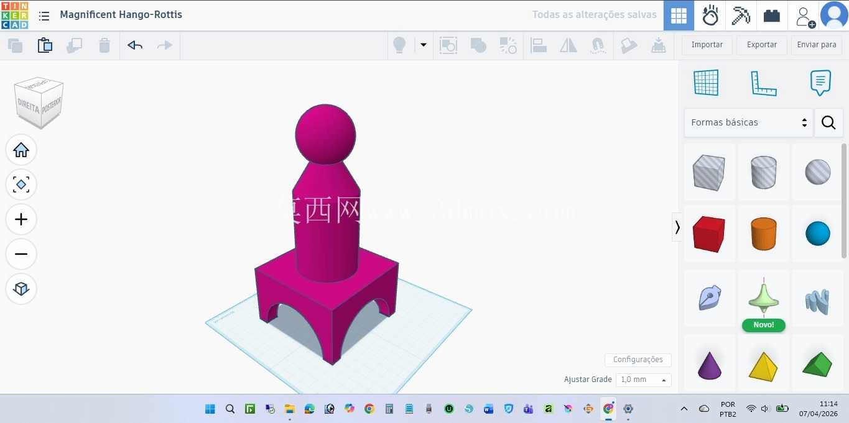849x423 pixels.
Task: Click the shapes panel scrollbar
Action: click(844, 201)
